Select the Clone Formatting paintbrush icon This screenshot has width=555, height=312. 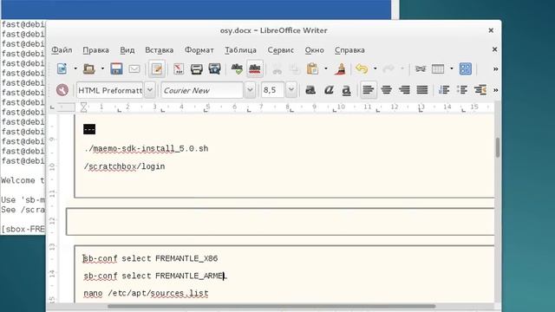(340, 68)
